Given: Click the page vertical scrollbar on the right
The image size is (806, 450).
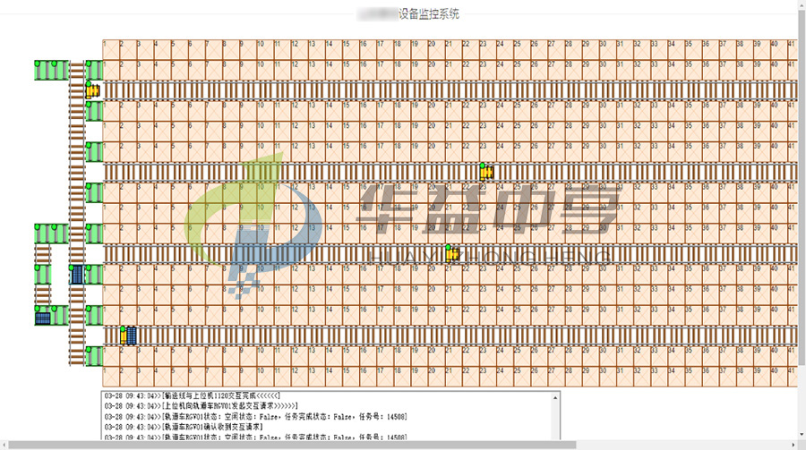Looking at the screenshot, I should tap(800, 224).
